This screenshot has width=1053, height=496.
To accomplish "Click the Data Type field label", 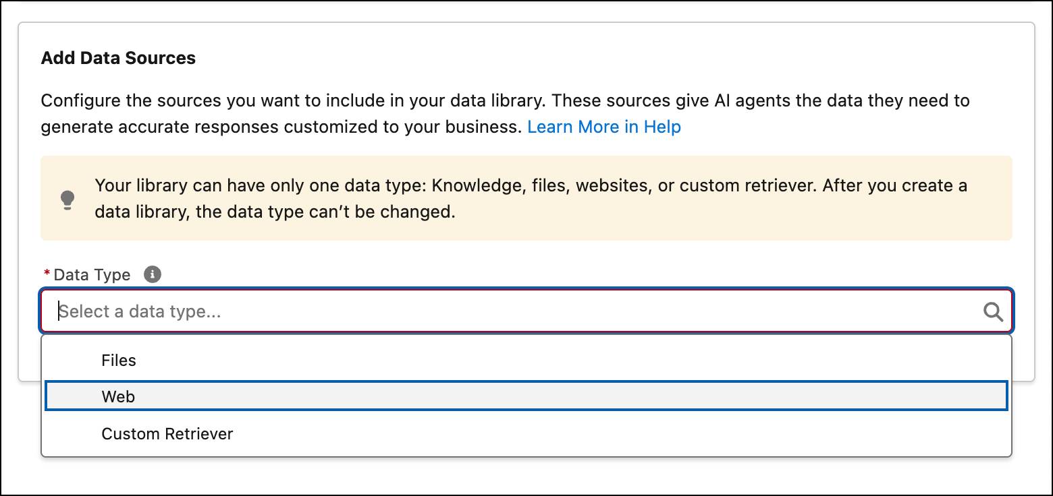I will [92, 274].
